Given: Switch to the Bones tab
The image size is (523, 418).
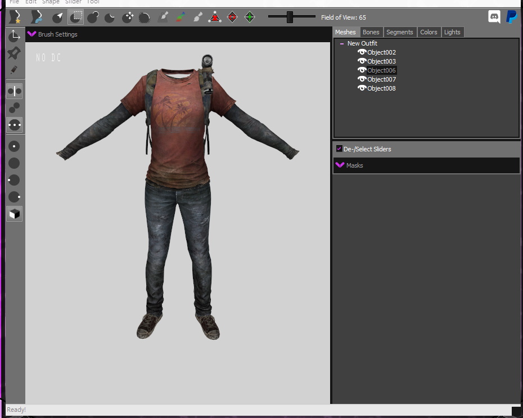Looking at the screenshot, I should pos(371,32).
